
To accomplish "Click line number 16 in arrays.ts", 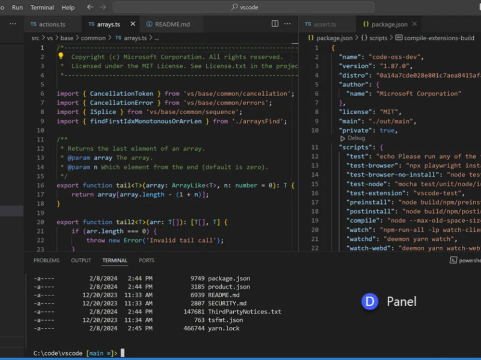I will click(40, 185).
